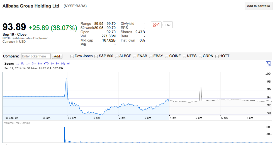Check the GOINF checkbox
The width and height of the screenshot is (275, 145).
coord(167,56)
